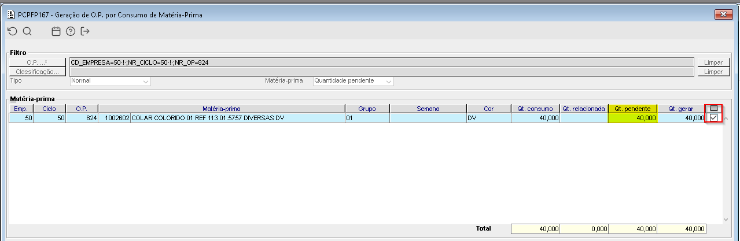Click the Matéria-prima column header
This screenshot has width=740, height=241.
click(222, 109)
